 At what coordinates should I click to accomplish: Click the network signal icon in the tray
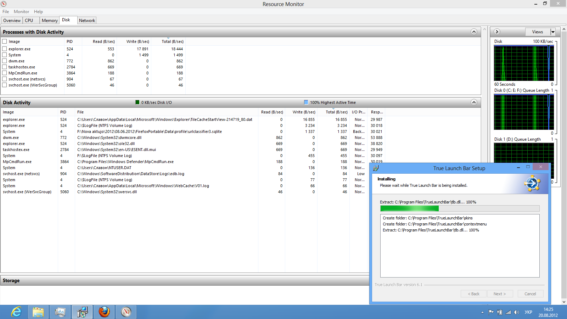[508, 312]
